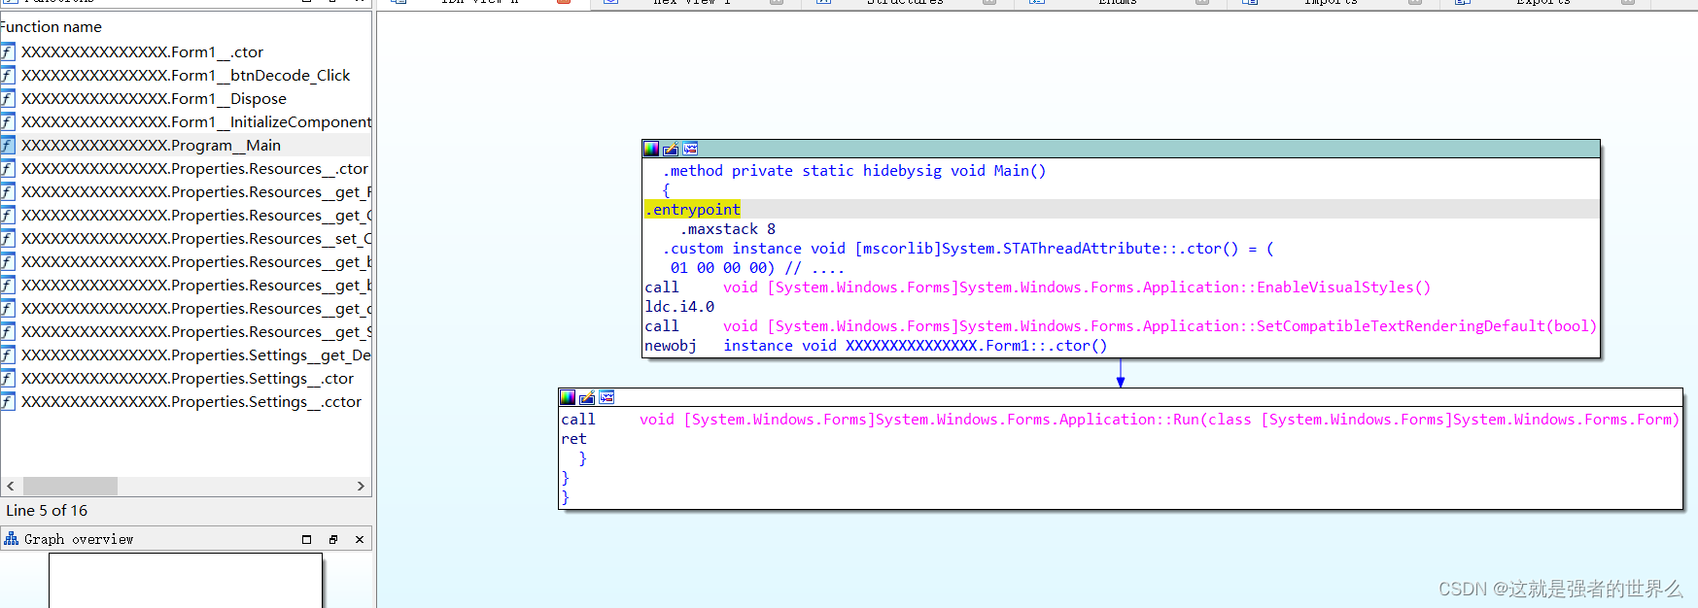Click the Line 5 of 16 status text
The image size is (1698, 608).
[x=47, y=511]
